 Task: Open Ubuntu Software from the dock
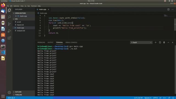point(3,35)
